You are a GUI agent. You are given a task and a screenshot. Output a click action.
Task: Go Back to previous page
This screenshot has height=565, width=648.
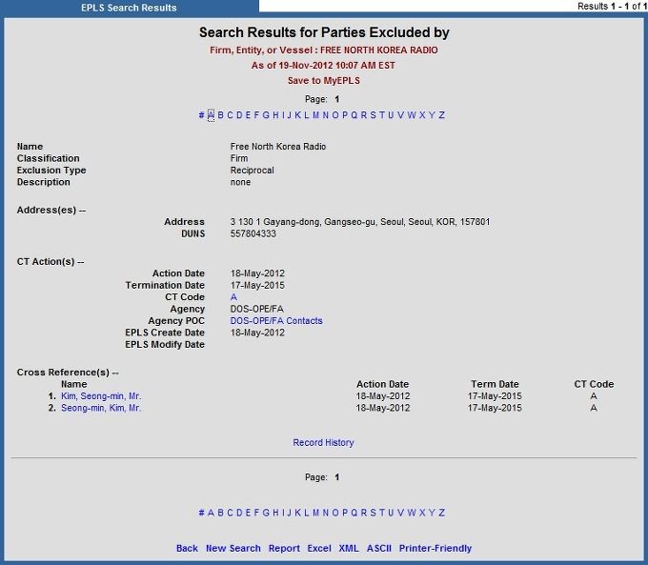187,549
